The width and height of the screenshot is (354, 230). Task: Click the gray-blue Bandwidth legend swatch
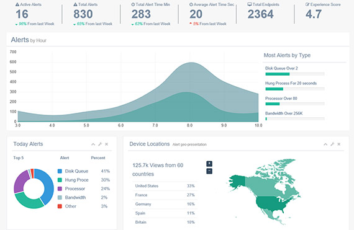pyautogui.click(x=60, y=198)
